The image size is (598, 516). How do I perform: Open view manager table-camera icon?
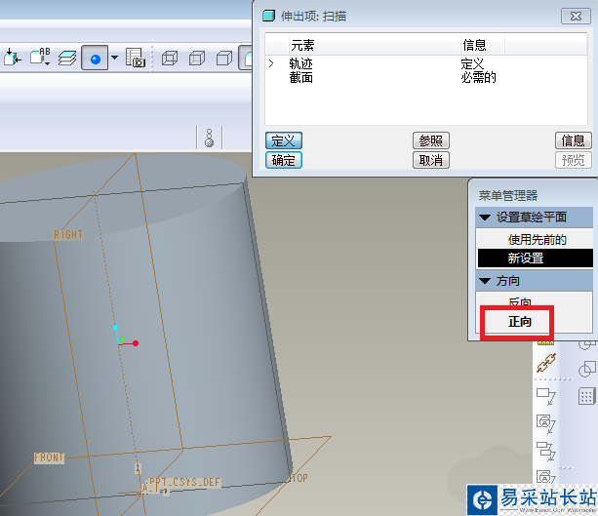[x=136, y=58]
